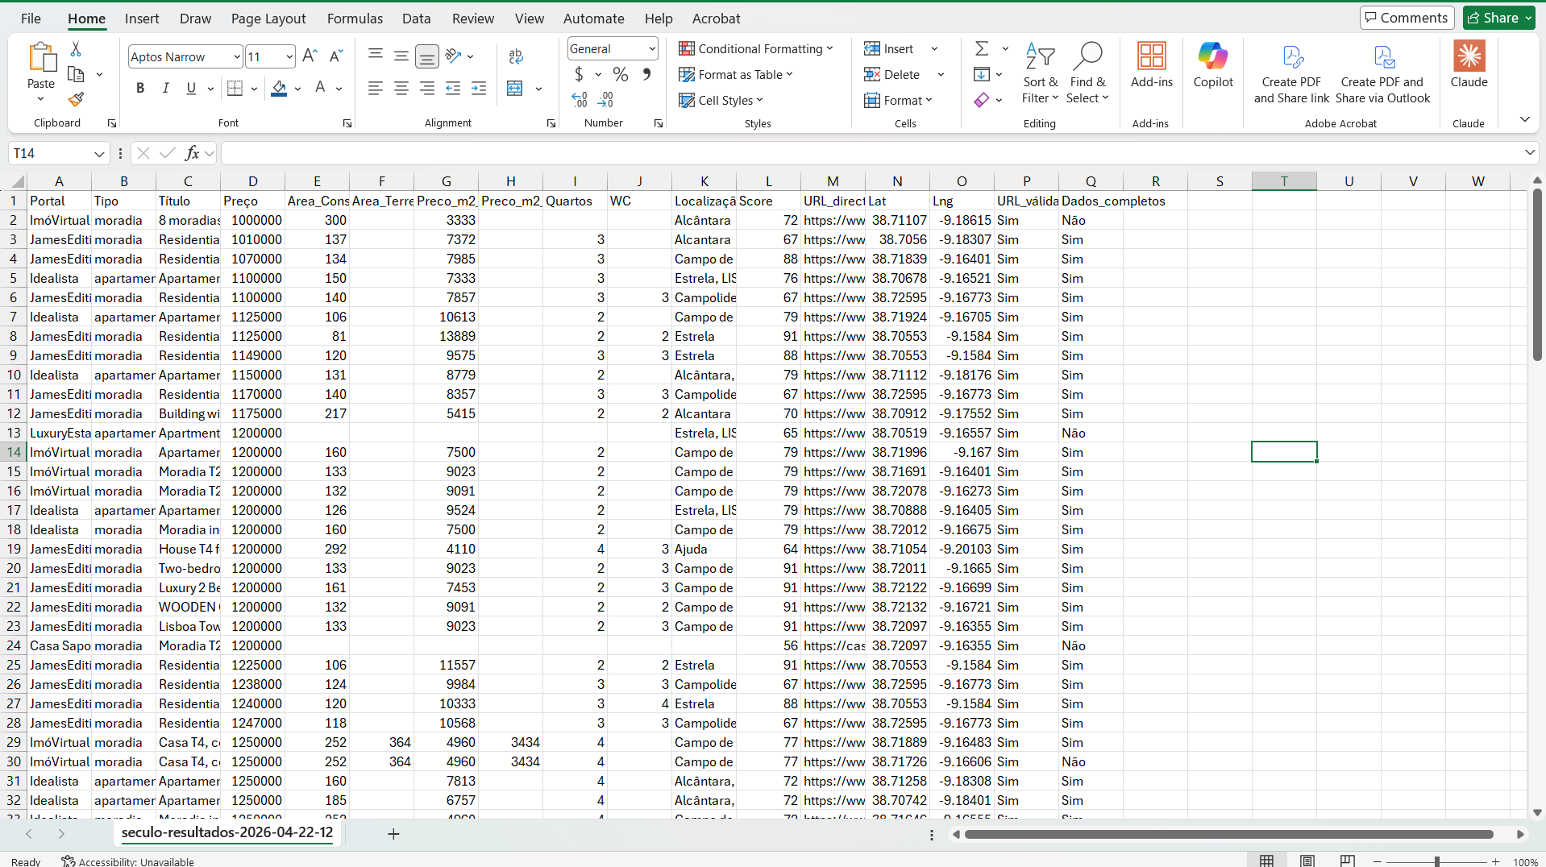Switch to the Page Layout tab
1546x867 pixels.
268,19
